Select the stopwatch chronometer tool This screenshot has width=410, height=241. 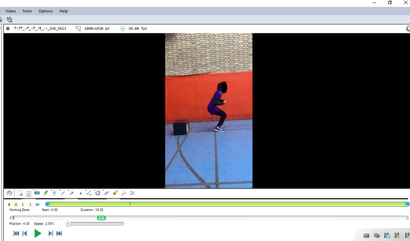(97, 193)
